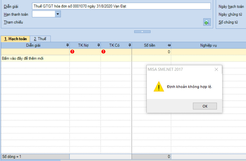Click the first row Nghiệp vụ cell
Image resolution: width=246 pixels, height=161 pixels.
click(209, 52)
